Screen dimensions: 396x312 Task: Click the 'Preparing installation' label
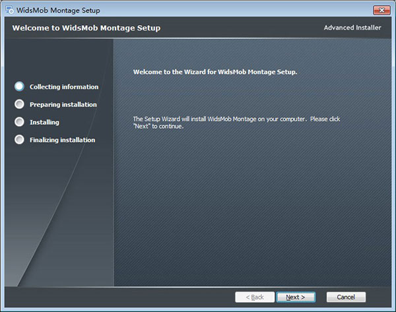(63, 104)
